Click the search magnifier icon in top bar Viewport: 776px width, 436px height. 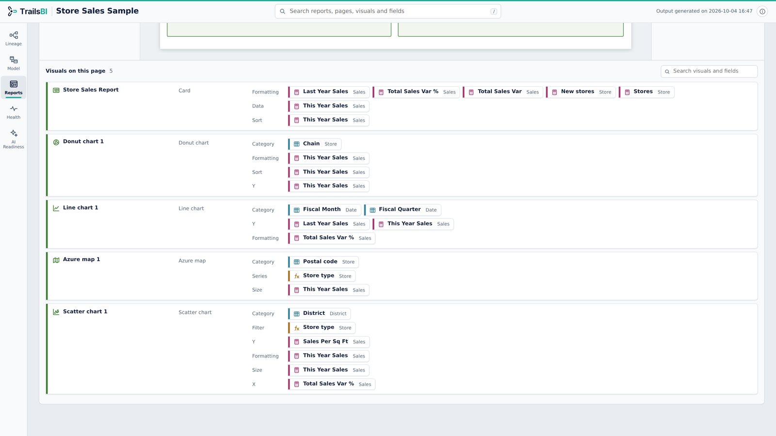click(282, 11)
